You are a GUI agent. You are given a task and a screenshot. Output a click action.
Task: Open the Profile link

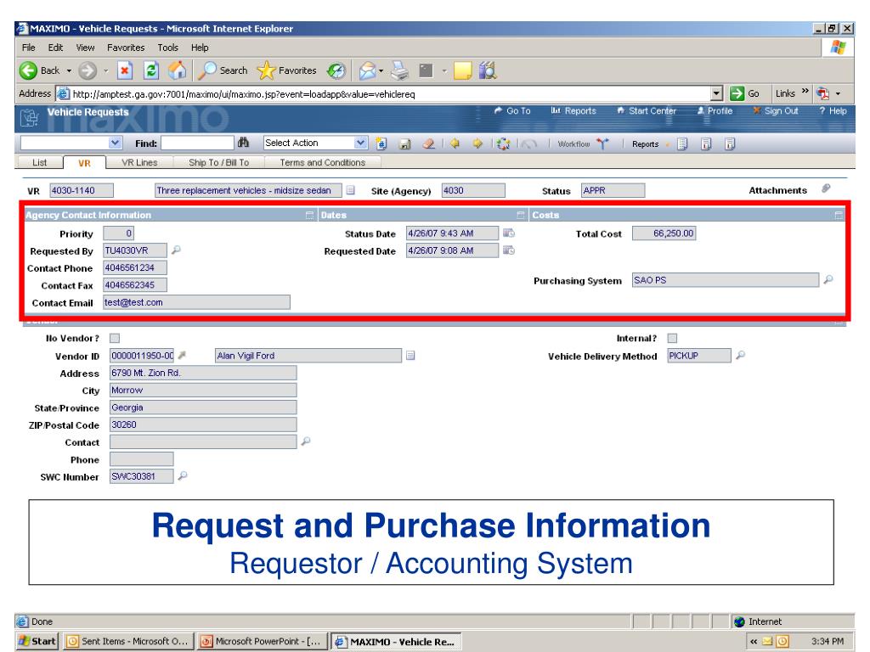coord(715,111)
